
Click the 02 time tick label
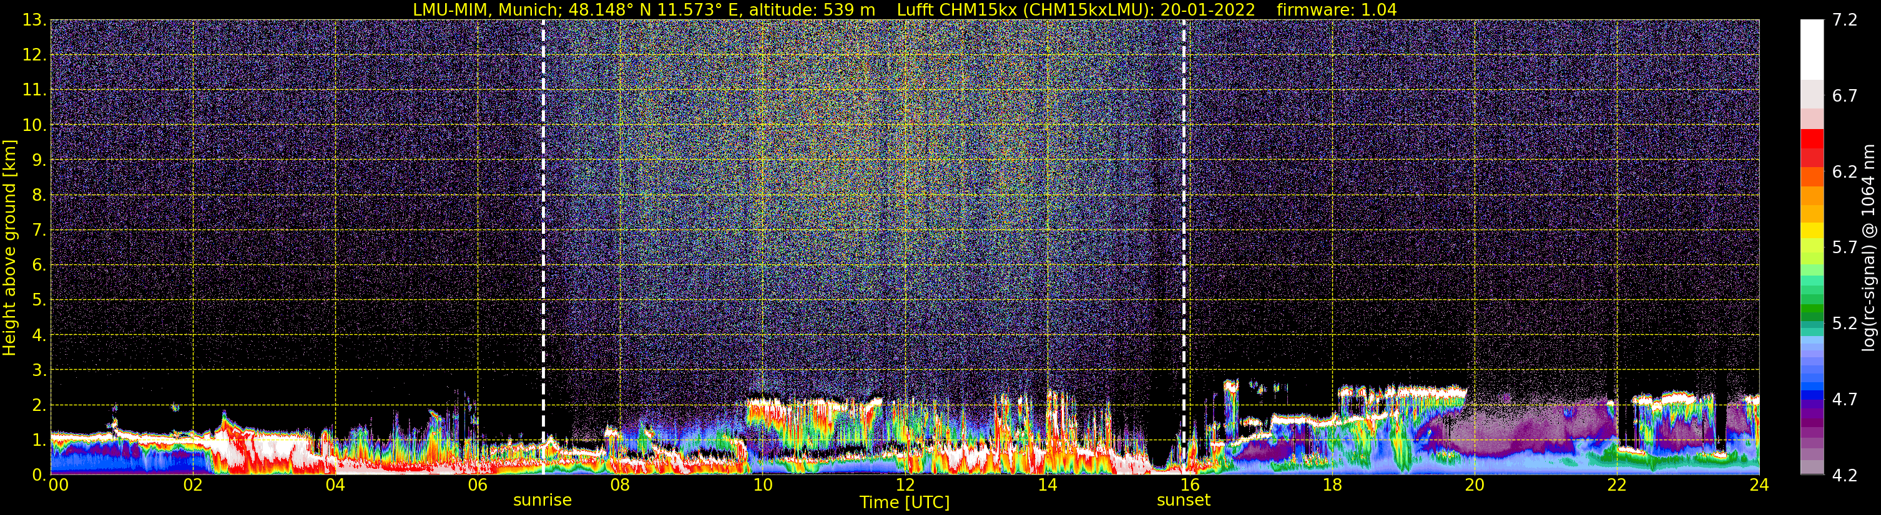click(x=193, y=485)
